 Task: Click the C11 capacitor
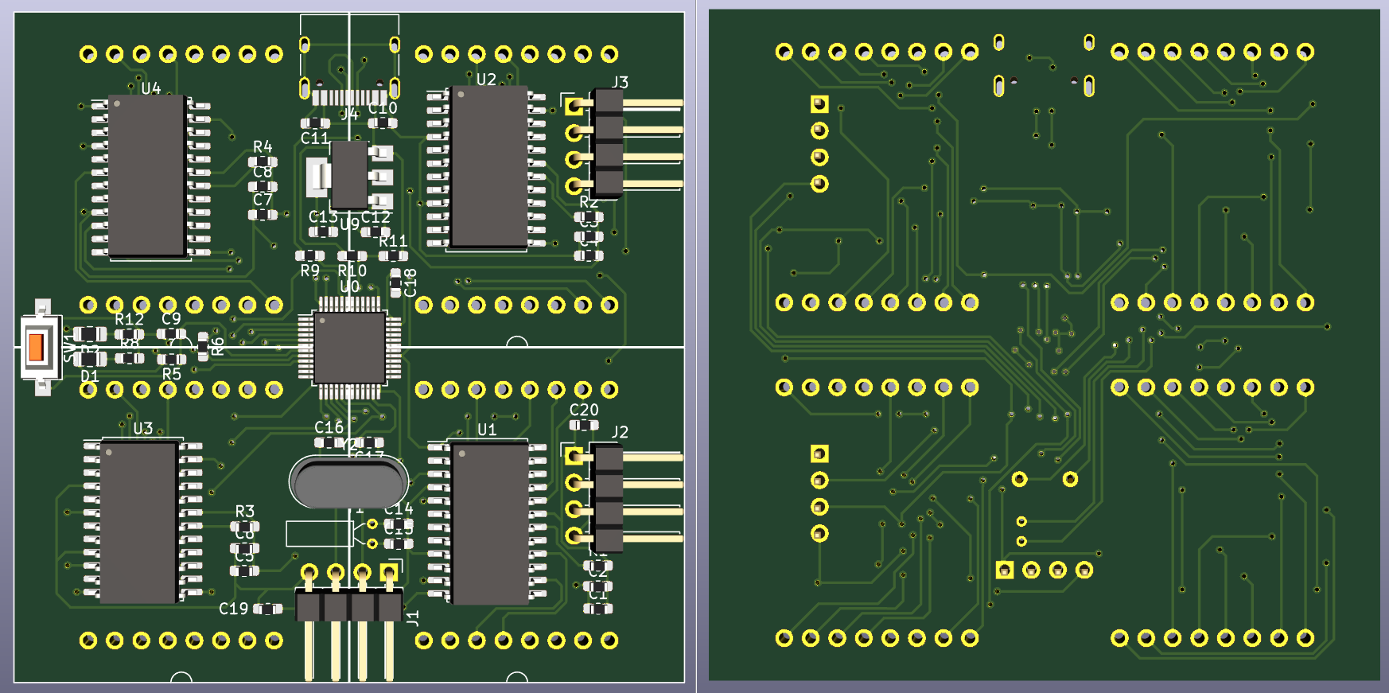315,123
